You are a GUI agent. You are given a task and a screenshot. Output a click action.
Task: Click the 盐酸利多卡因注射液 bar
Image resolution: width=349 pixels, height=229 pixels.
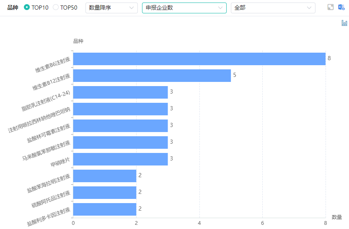pos(105,209)
